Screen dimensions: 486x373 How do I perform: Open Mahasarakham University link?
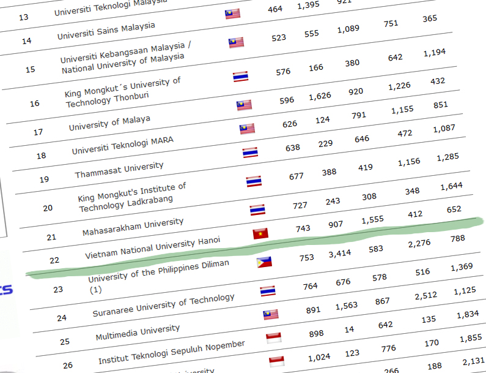coord(133,227)
